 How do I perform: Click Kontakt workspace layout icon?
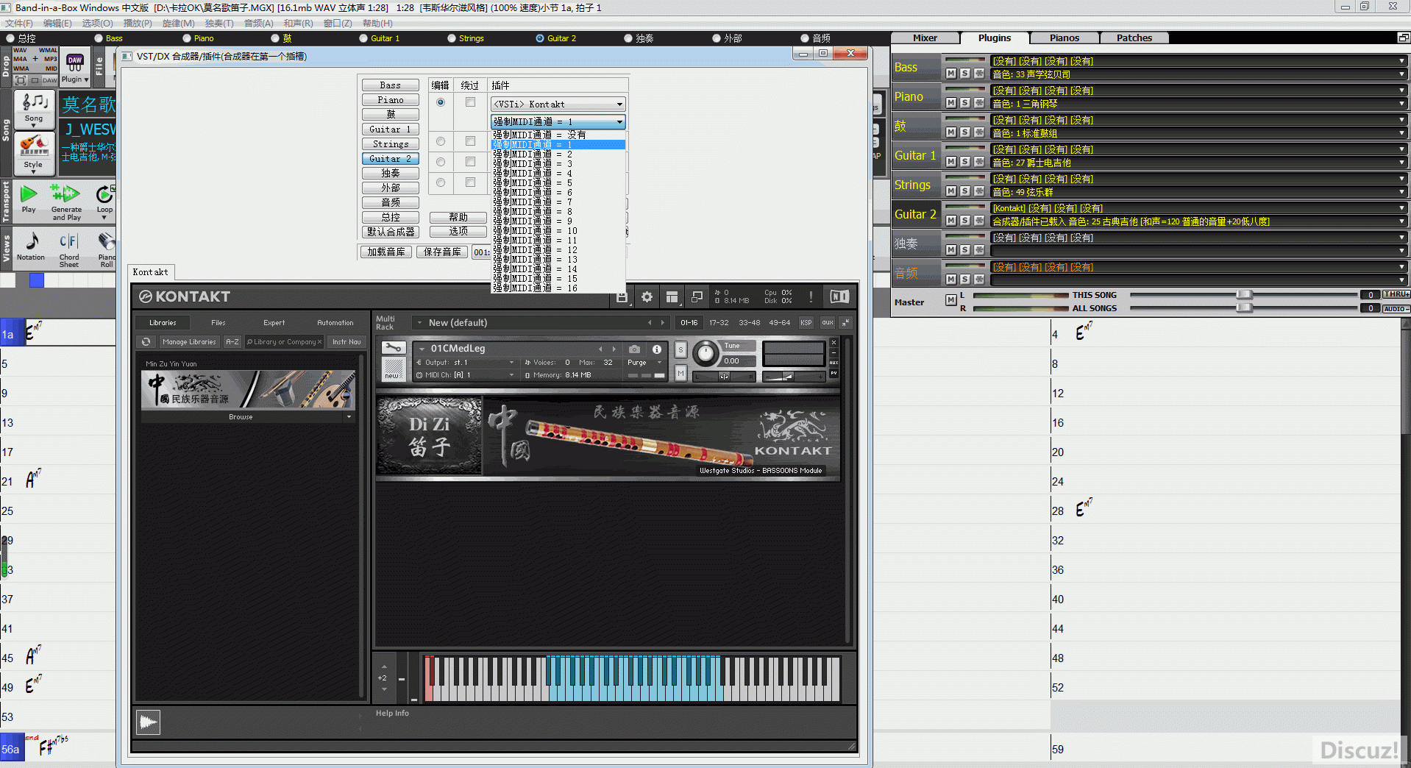(672, 297)
